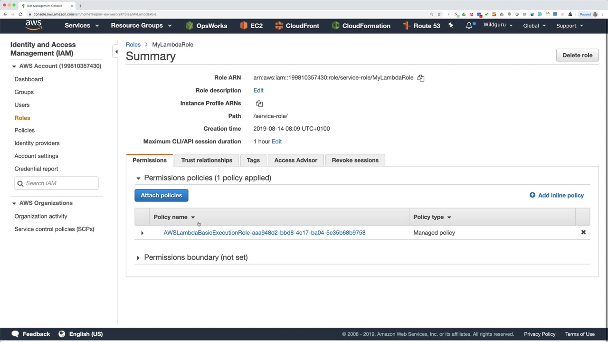
Task: Switch to the Trust relationships tab
Action: tap(207, 161)
